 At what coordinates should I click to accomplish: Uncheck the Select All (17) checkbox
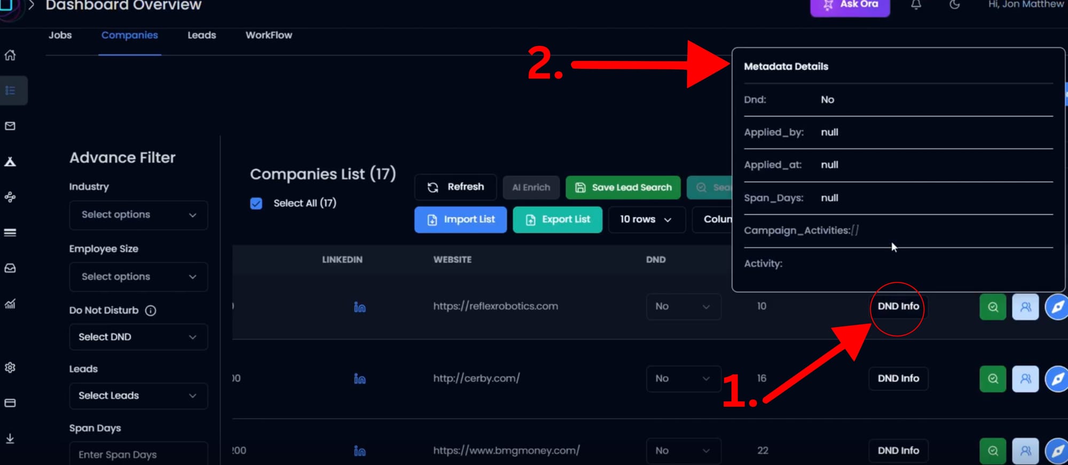coord(256,203)
